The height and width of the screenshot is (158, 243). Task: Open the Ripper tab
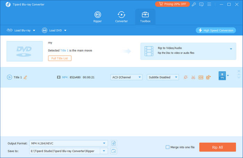[x=98, y=17]
